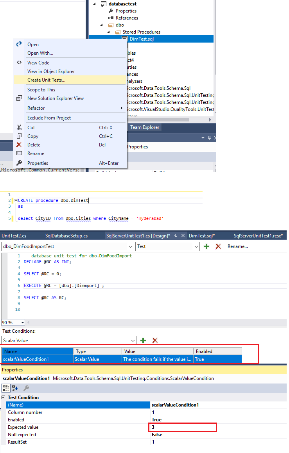Click the databasetest project icon
289x453 pixels.
[104, 4]
